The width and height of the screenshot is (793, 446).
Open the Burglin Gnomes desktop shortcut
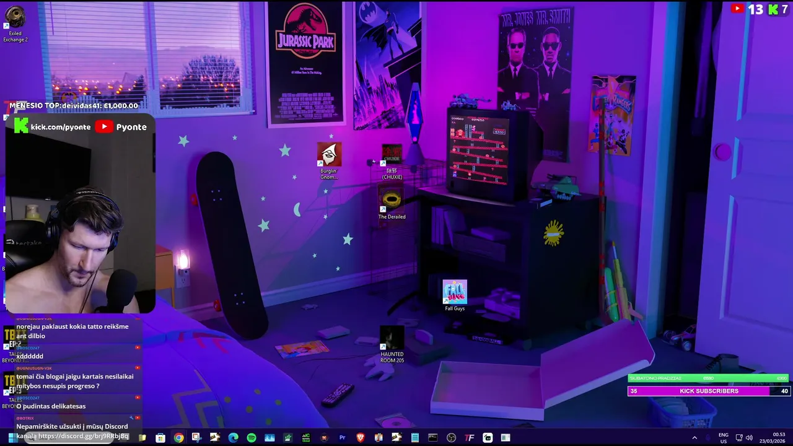tap(329, 161)
